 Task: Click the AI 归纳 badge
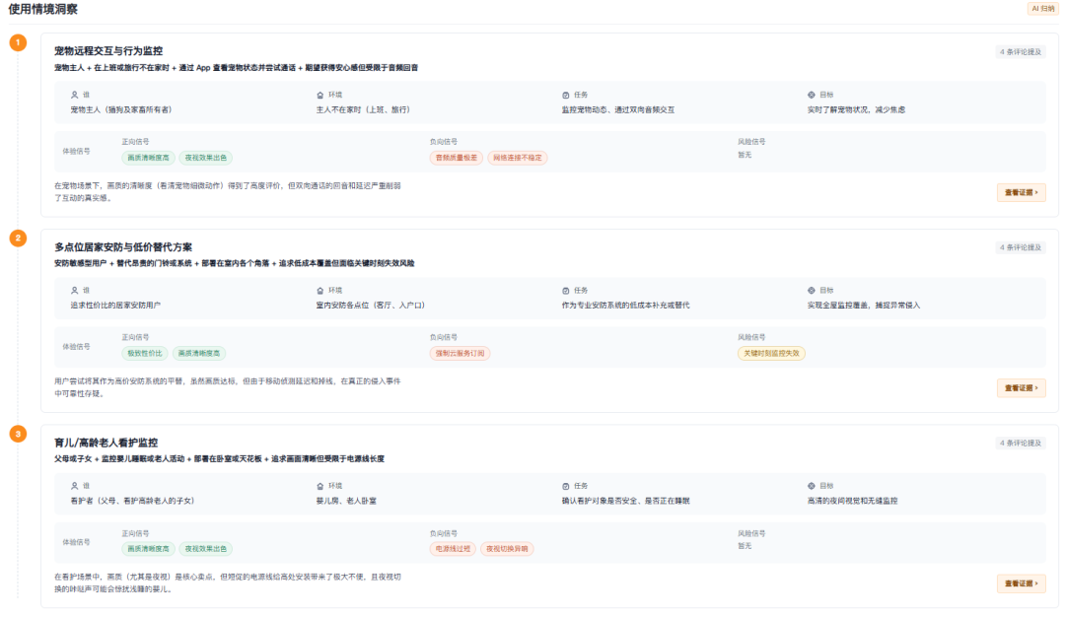pyautogui.click(x=1042, y=9)
